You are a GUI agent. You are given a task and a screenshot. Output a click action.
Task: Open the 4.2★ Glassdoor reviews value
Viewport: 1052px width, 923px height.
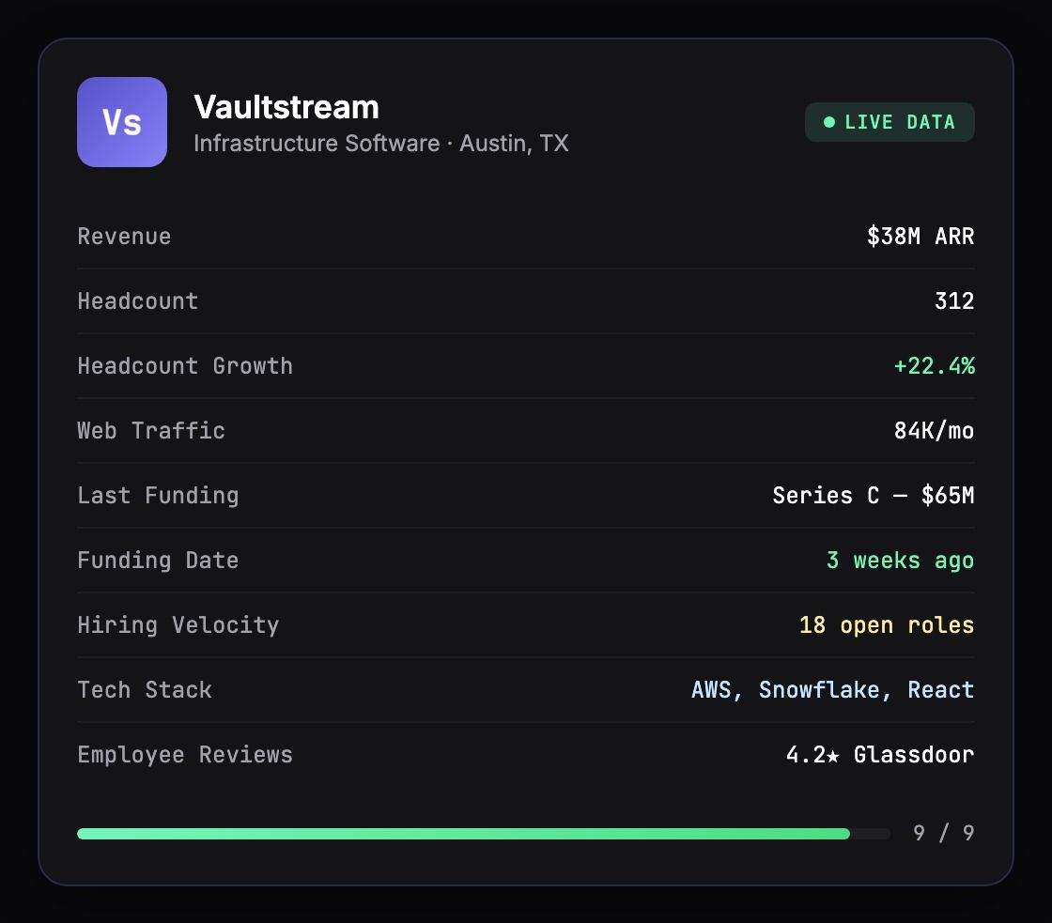click(x=880, y=755)
